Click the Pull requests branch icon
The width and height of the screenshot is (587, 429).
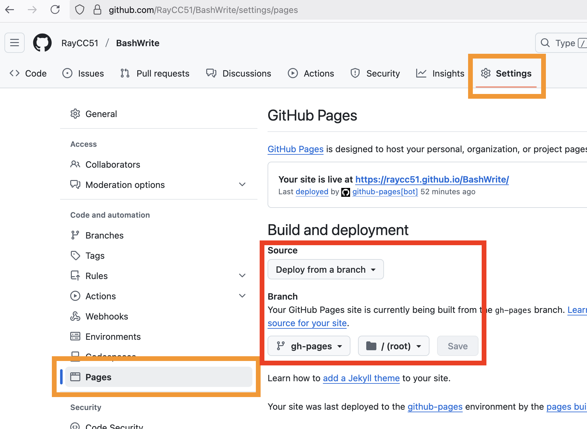[x=125, y=73]
